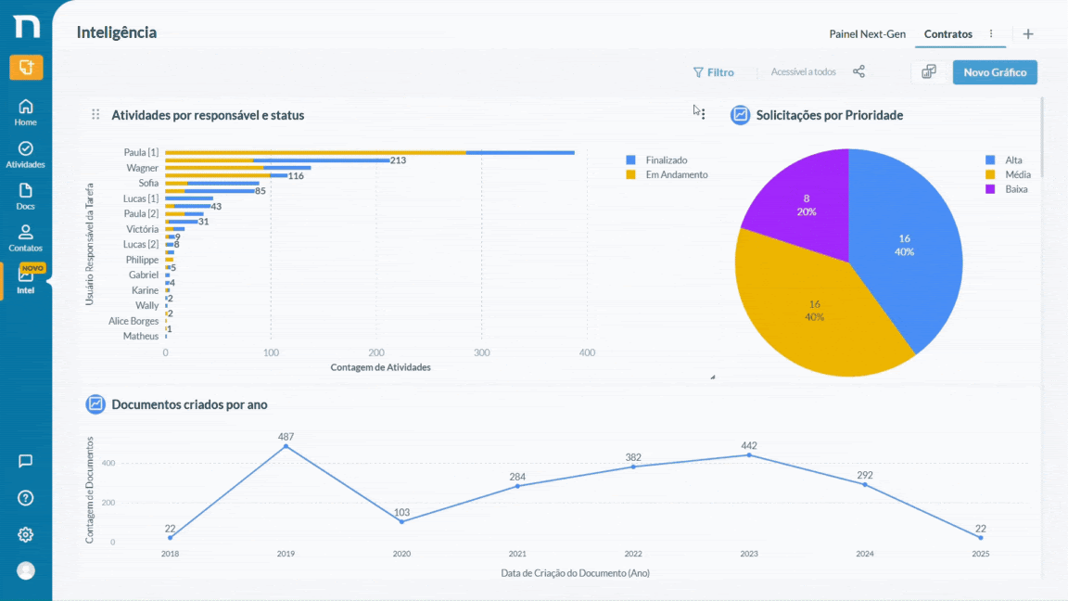Click the Novo Gráfico button

click(995, 72)
